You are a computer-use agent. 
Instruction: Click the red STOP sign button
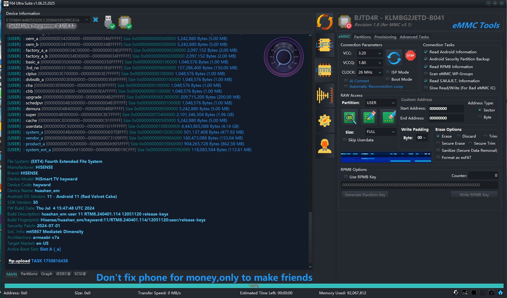tap(410, 56)
